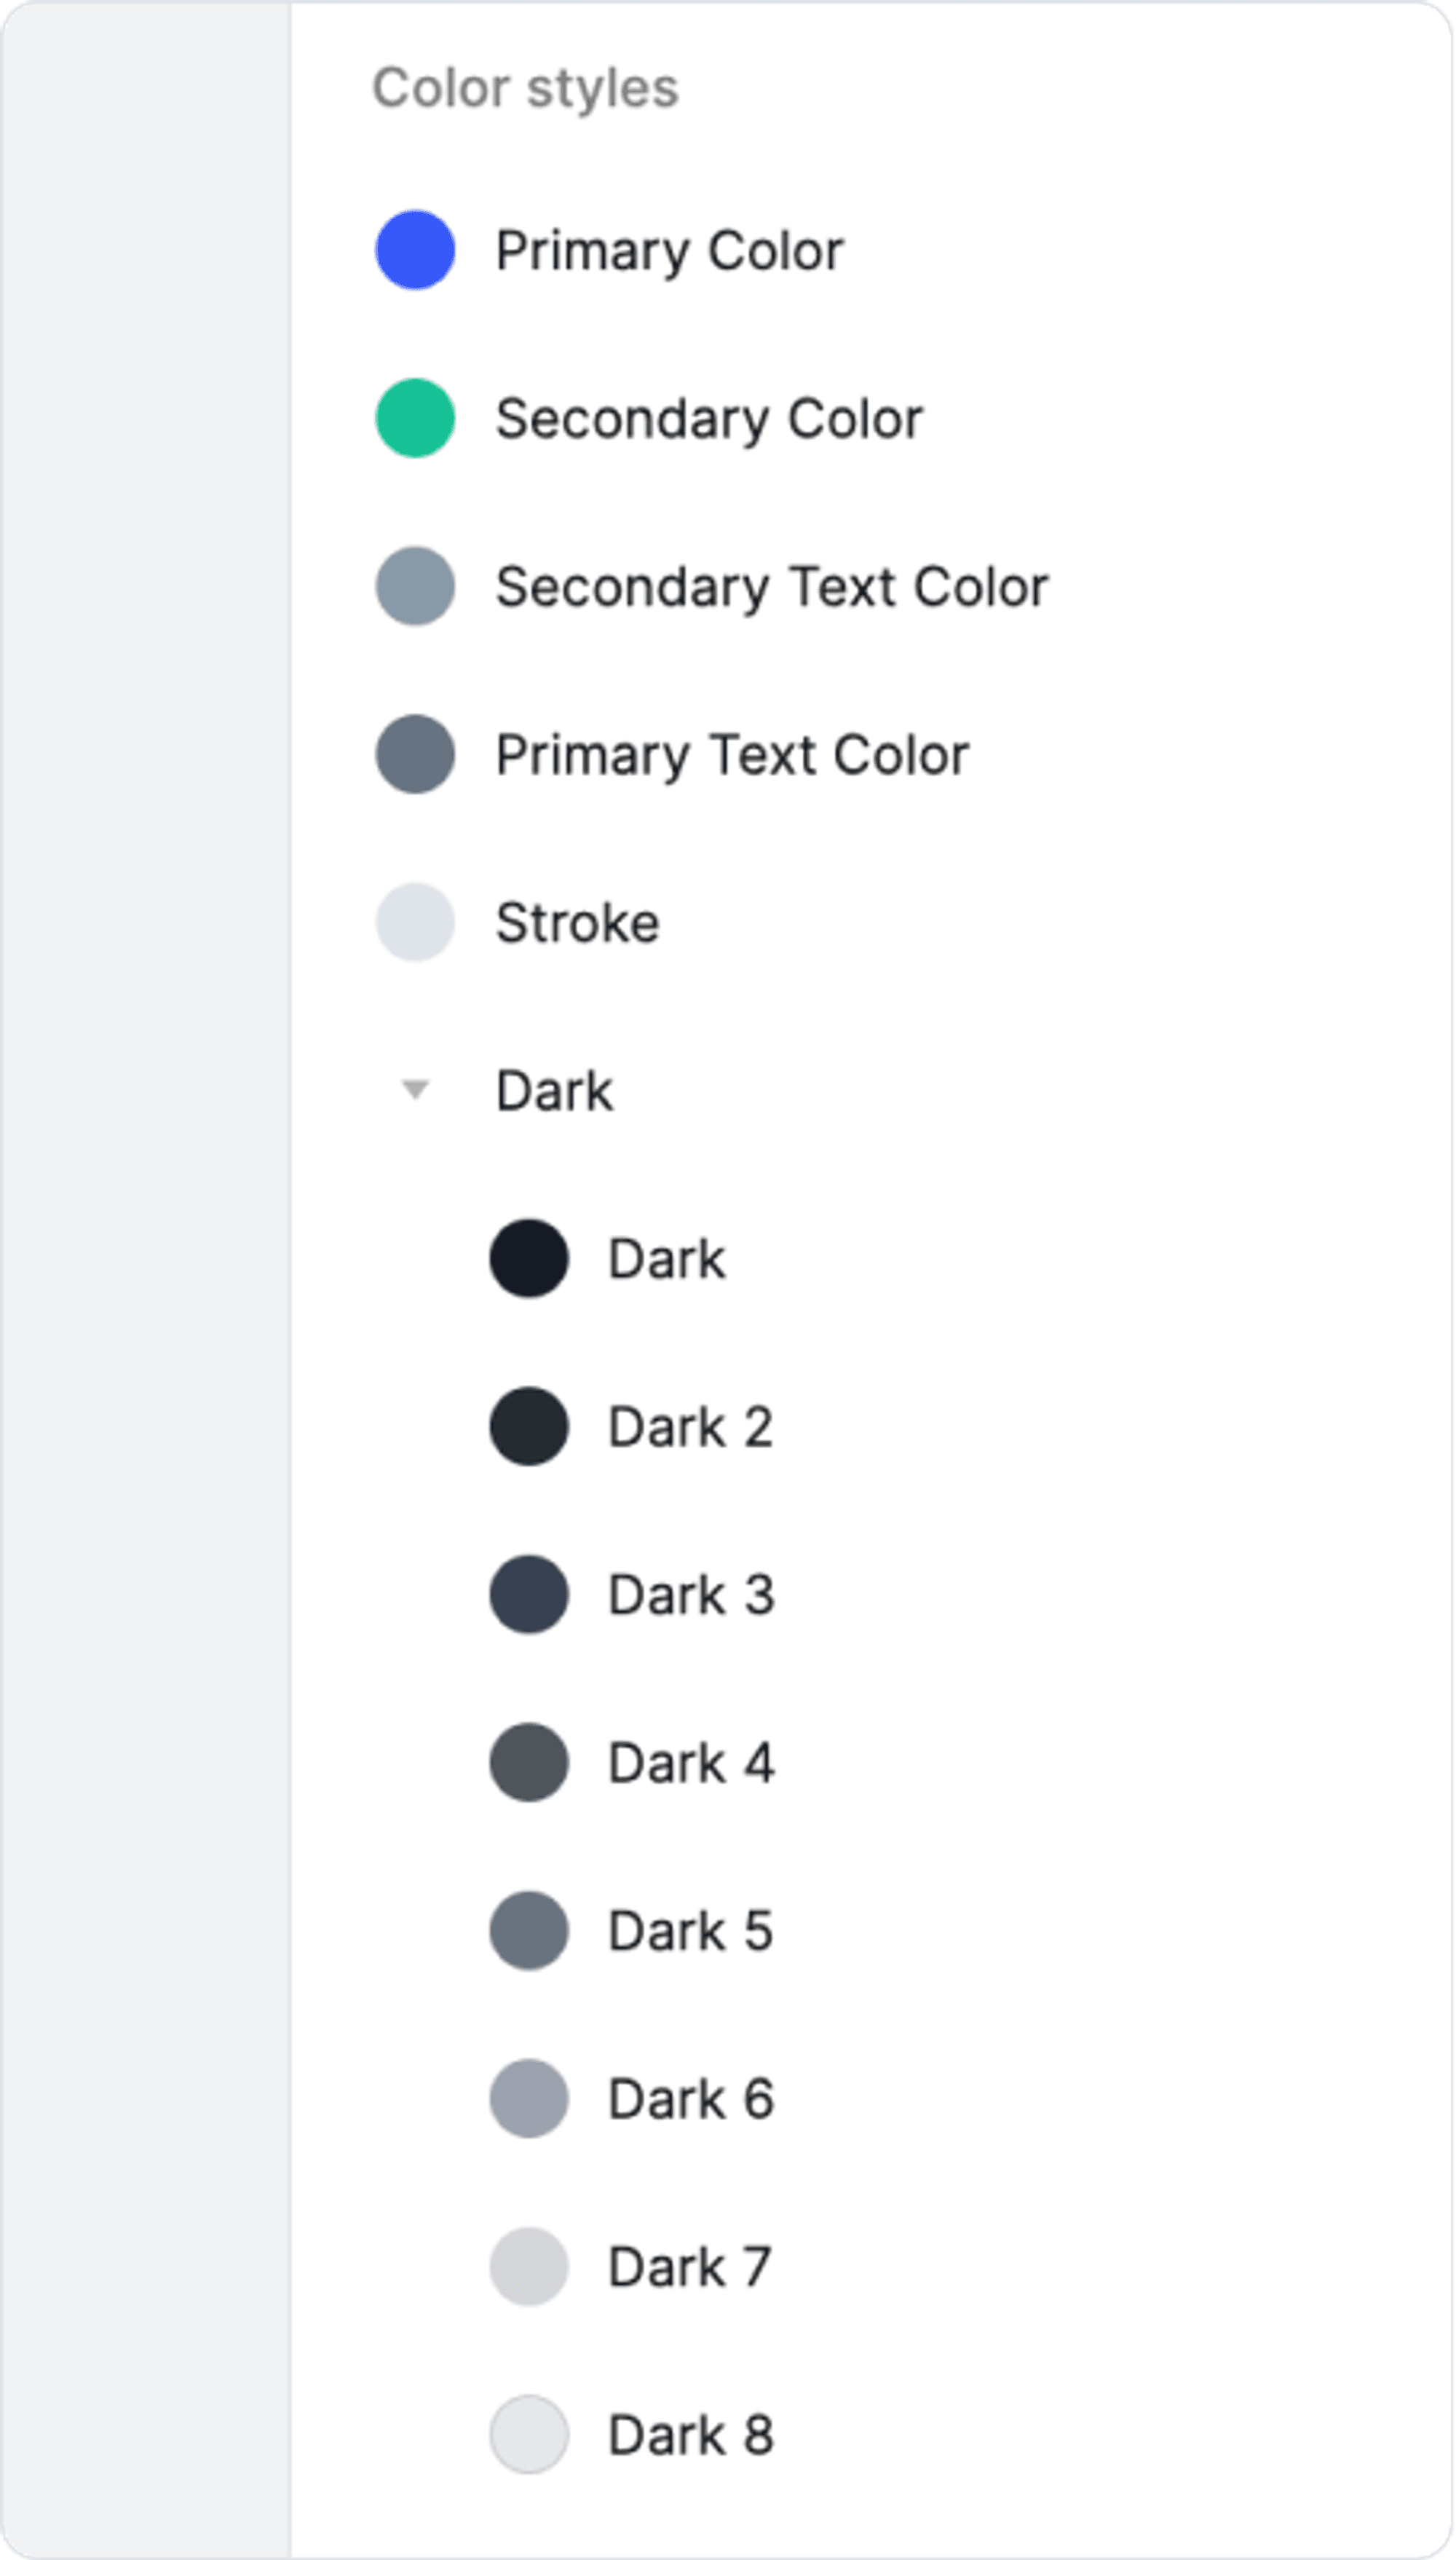The image size is (1456, 2560).
Task: Select the darkest Dark swatch circle
Action: click(x=529, y=1258)
